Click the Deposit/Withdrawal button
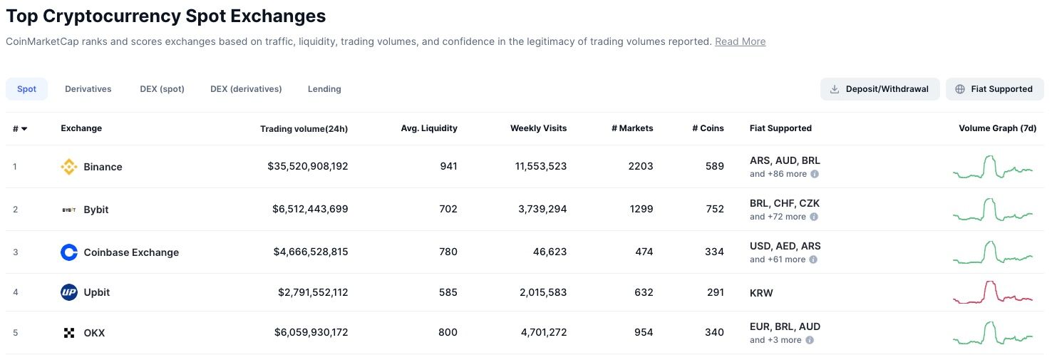1052x355 pixels. (880, 89)
